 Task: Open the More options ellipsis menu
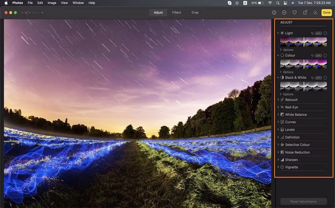(284, 13)
